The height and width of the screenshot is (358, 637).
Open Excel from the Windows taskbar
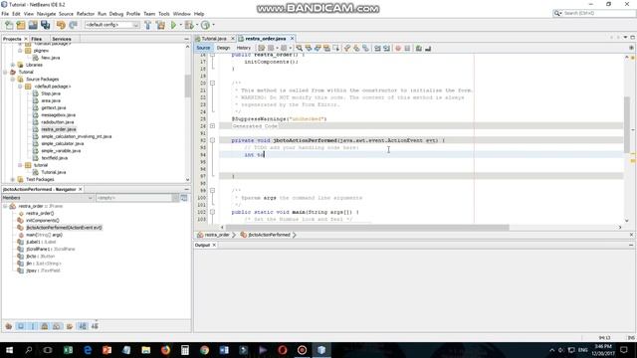pyautogui.click(x=68, y=350)
